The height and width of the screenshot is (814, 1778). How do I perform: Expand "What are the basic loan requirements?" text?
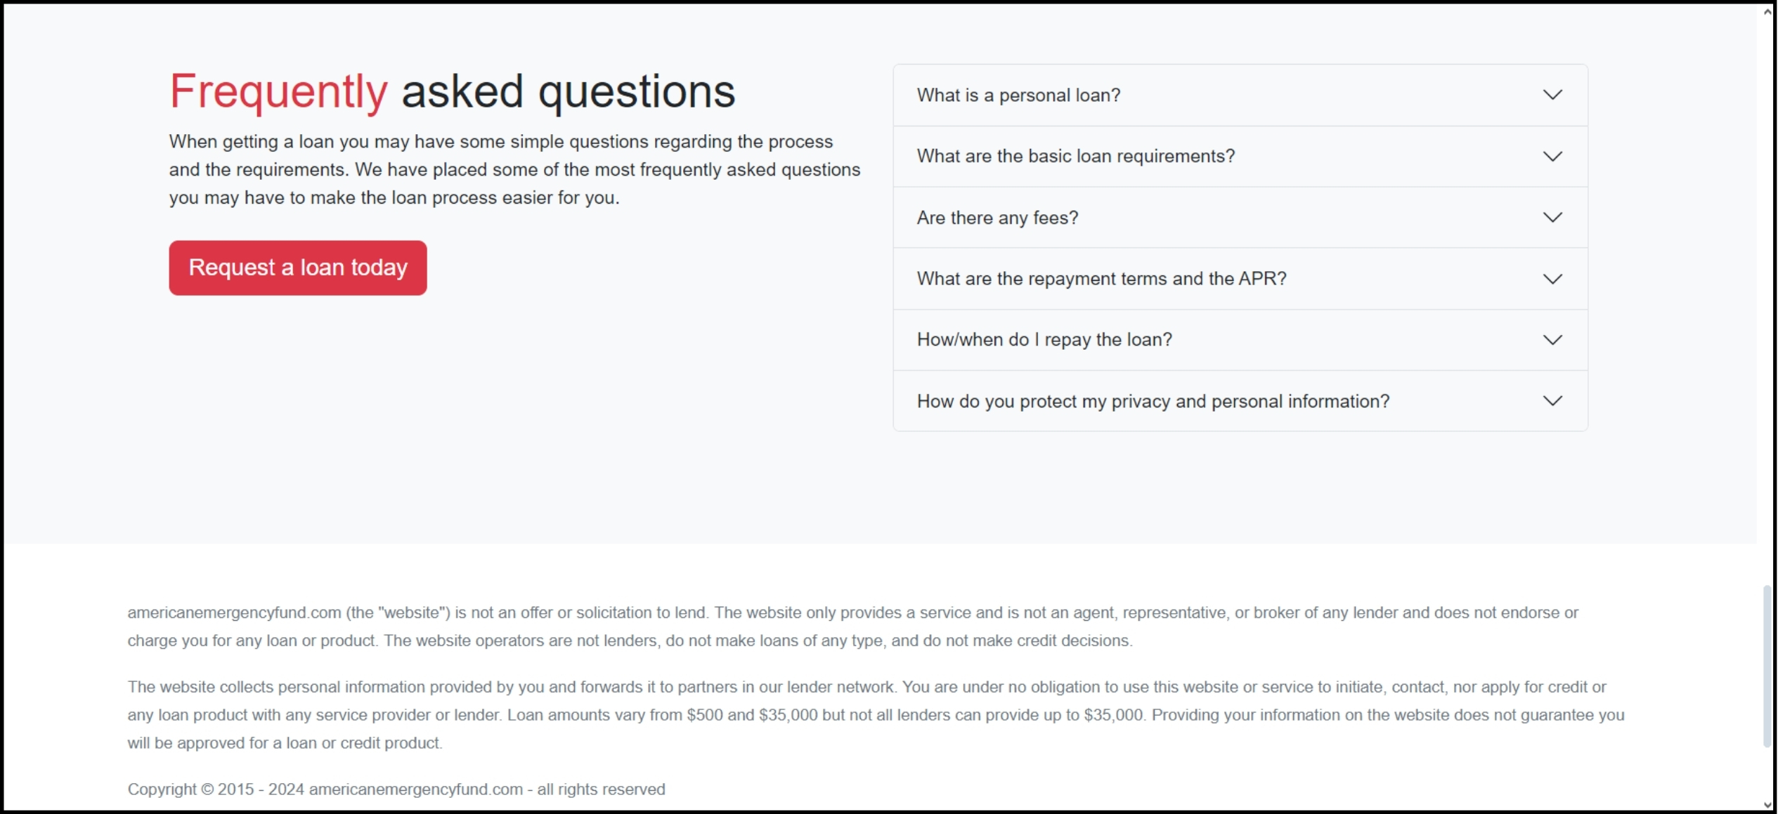(x=1075, y=156)
